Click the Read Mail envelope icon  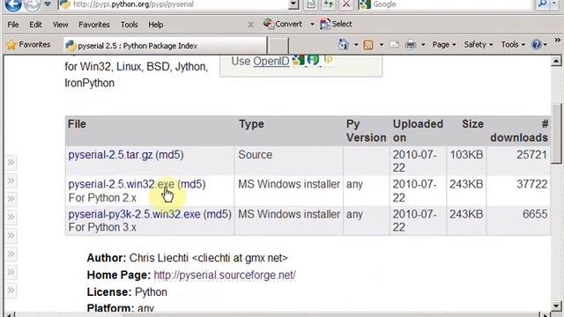(x=395, y=45)
